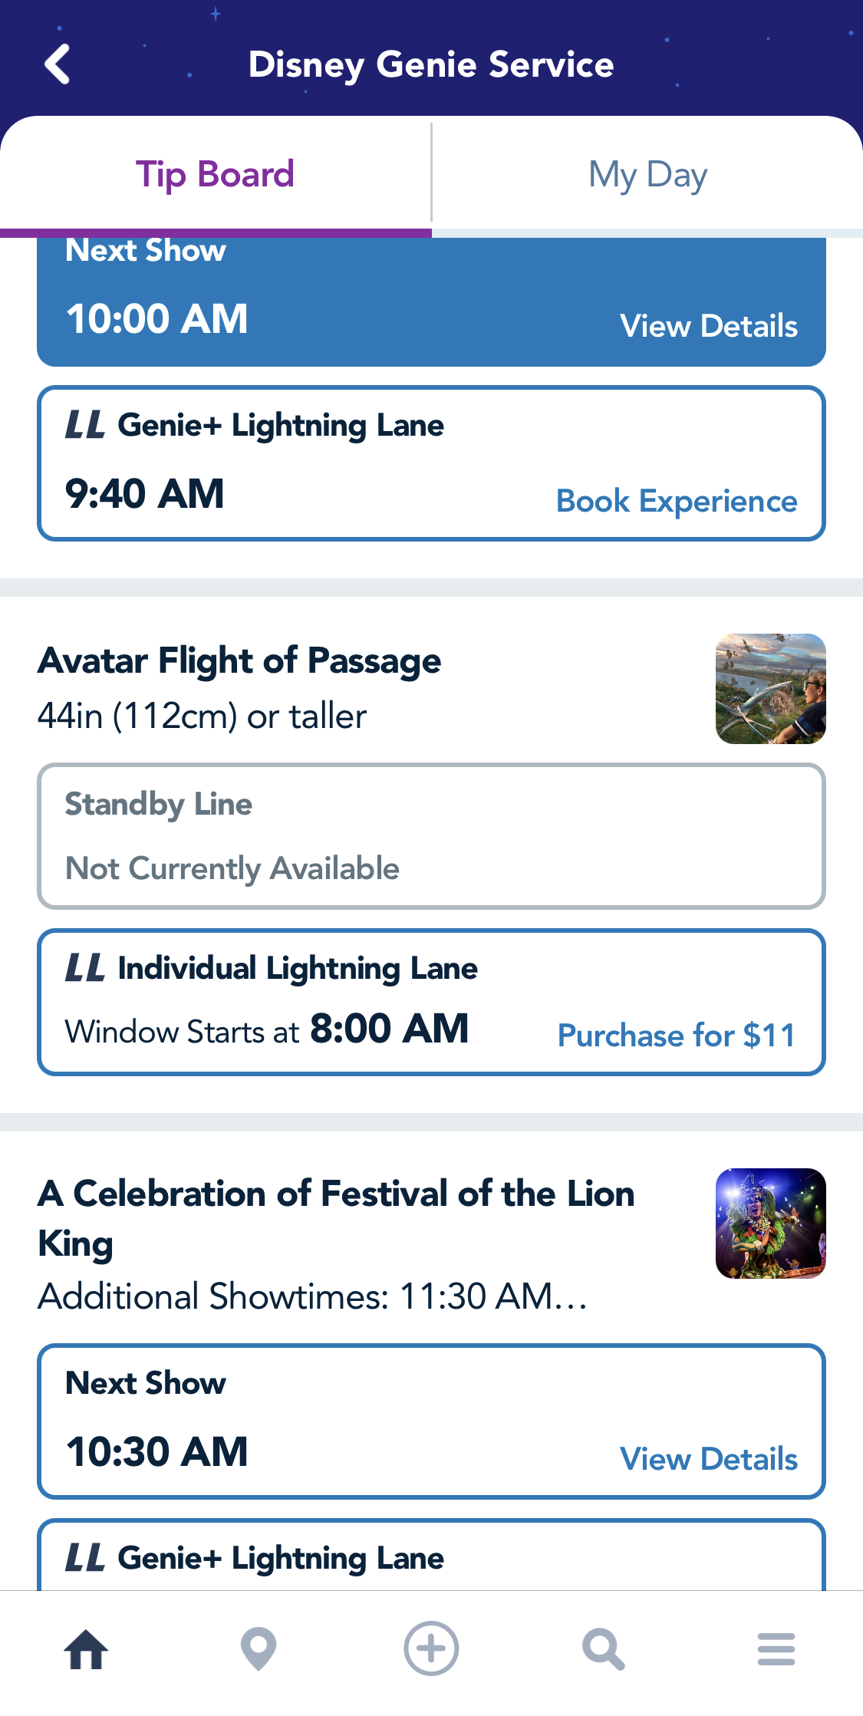Viewport: 863px width, 1716px height.
Task: Tap the bottom Genie+ Lightning Lane card
Action: coord(431,1557)
